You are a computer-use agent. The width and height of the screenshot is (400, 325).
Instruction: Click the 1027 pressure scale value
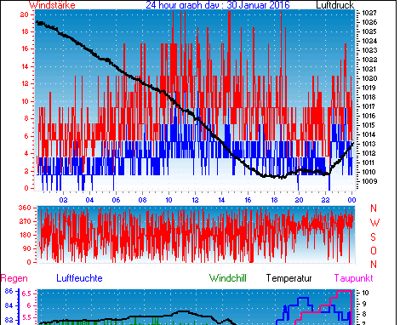tap(369, 13)
